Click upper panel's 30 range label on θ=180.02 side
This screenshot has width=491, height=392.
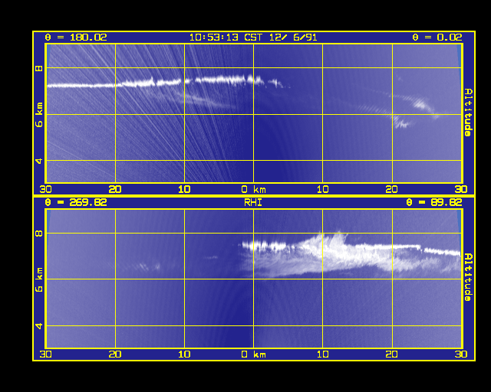[46, 189]
